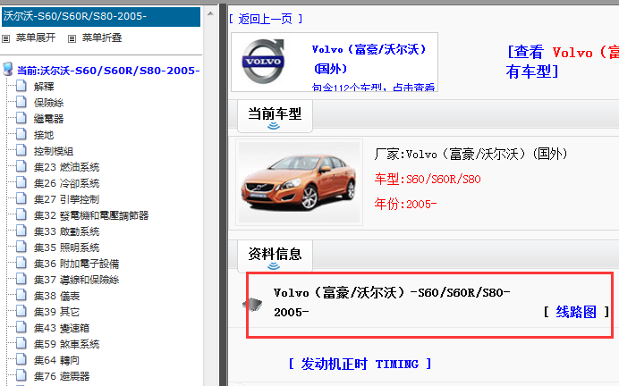Open 集43 變速箱 tree item
The image size is (619, 386).
[x=62, y=328]
